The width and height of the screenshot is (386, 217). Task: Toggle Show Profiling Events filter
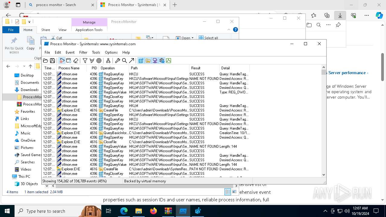click(x=169, y=61)
